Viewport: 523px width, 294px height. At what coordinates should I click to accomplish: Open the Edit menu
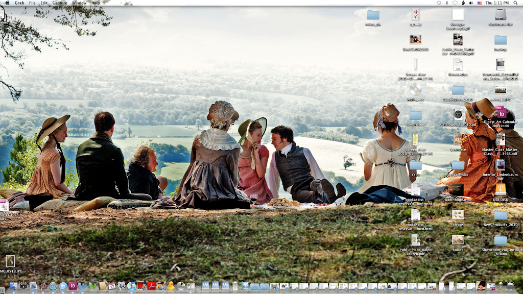(x=44, y=3)
